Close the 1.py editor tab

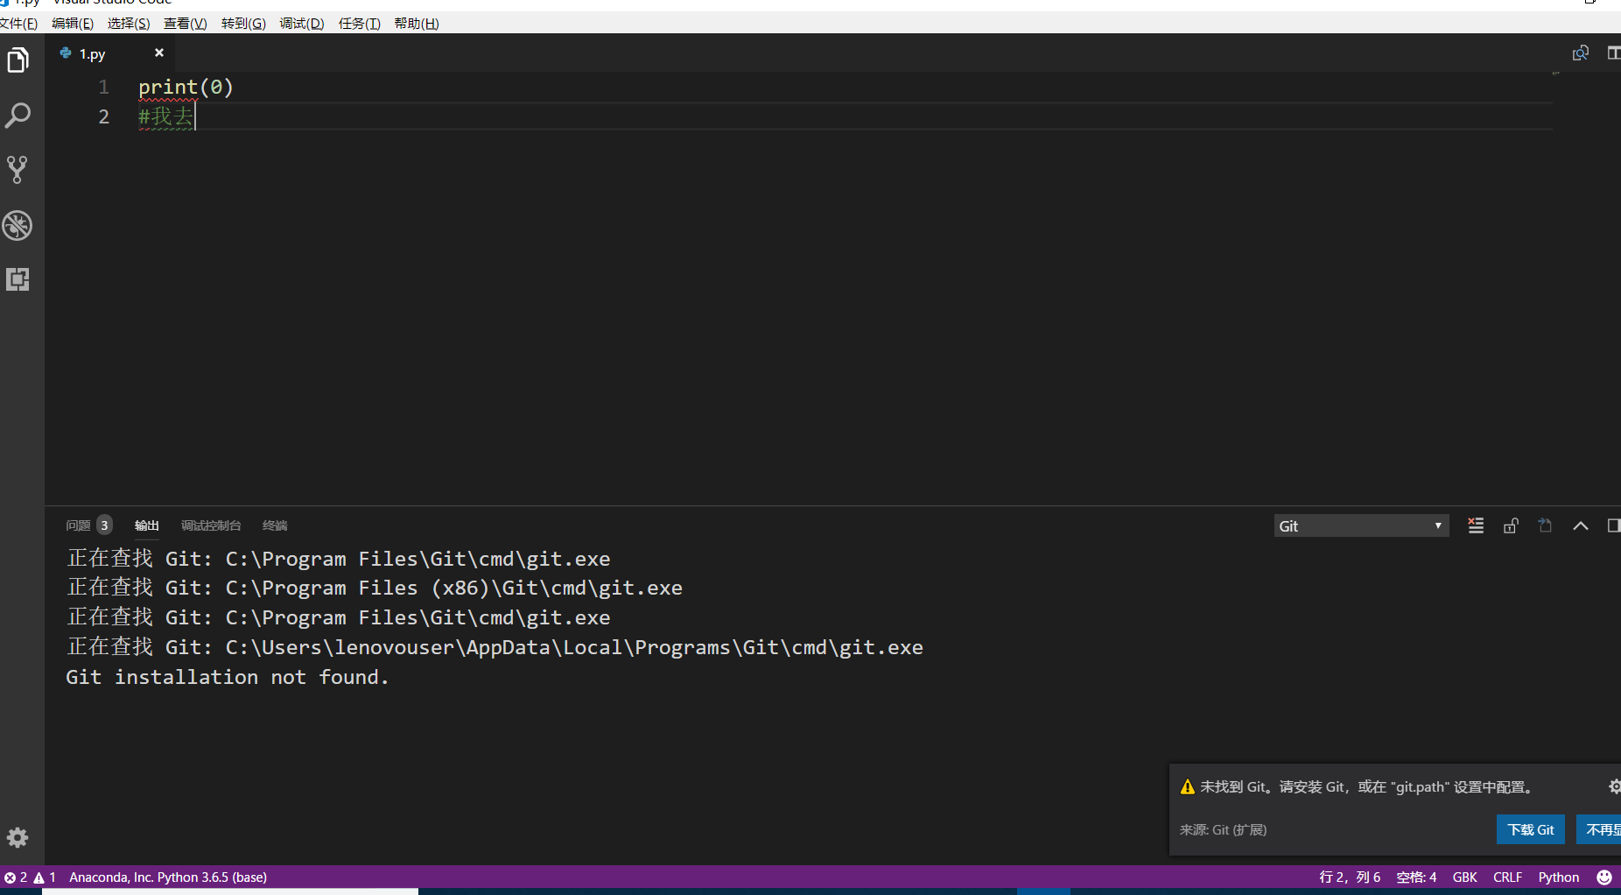159,53
